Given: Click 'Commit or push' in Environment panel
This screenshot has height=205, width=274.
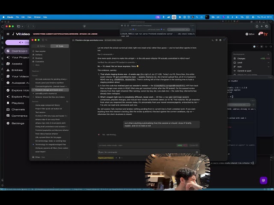Looking at the screenshot, I should point(244,71).
